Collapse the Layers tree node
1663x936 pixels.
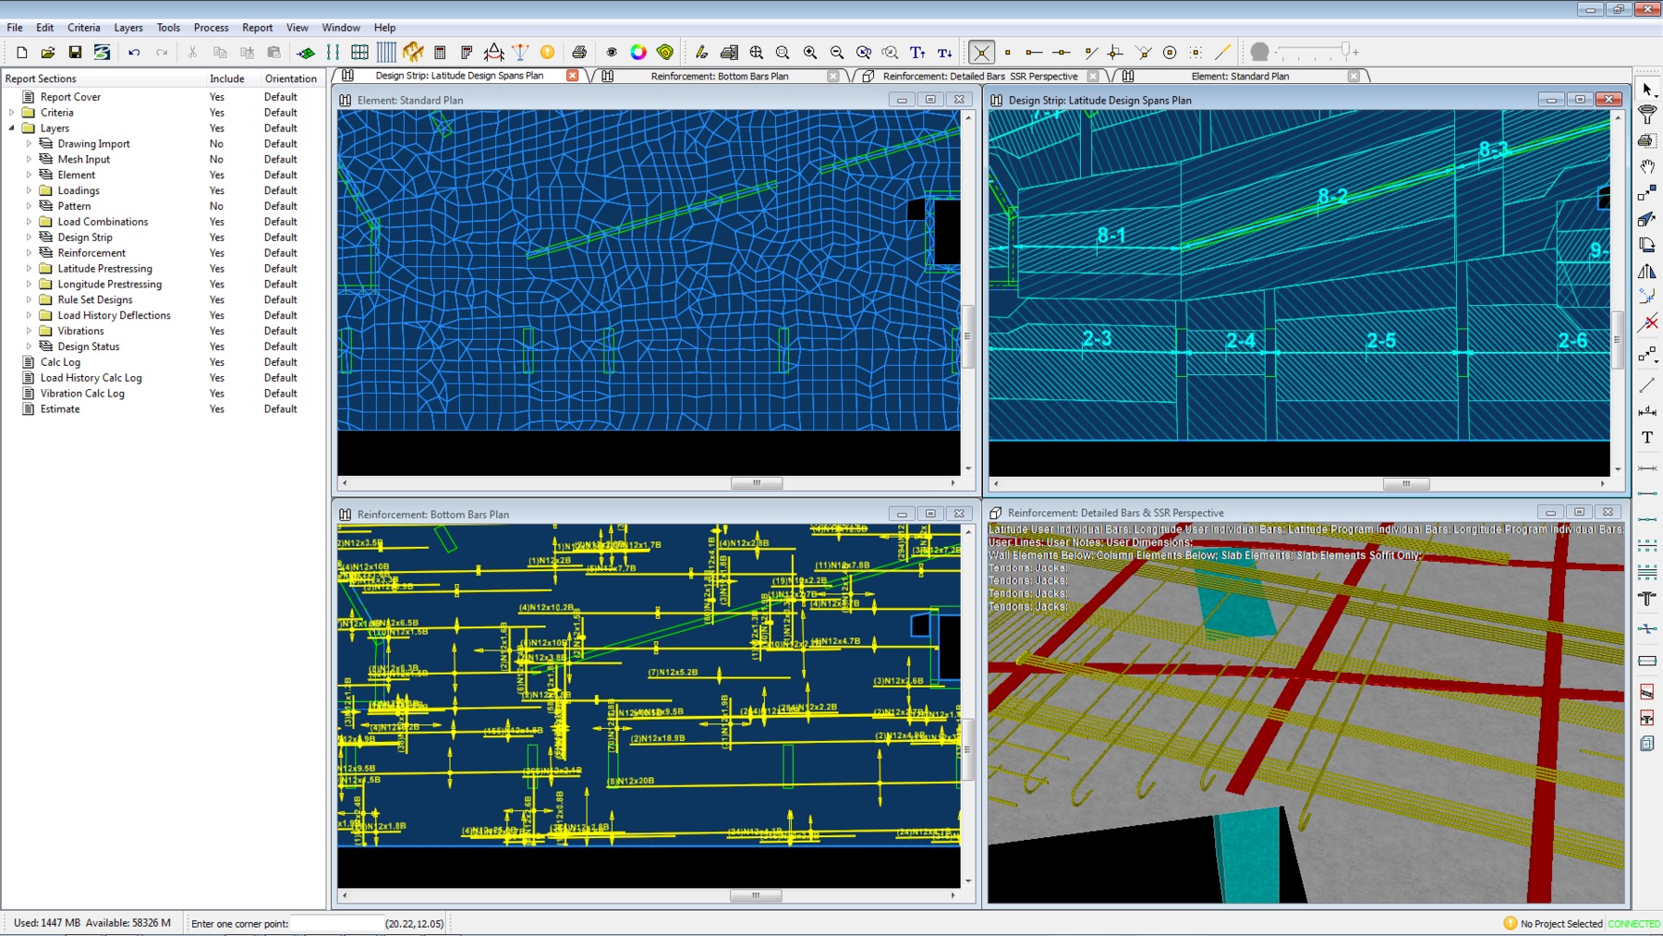[12, 128]
